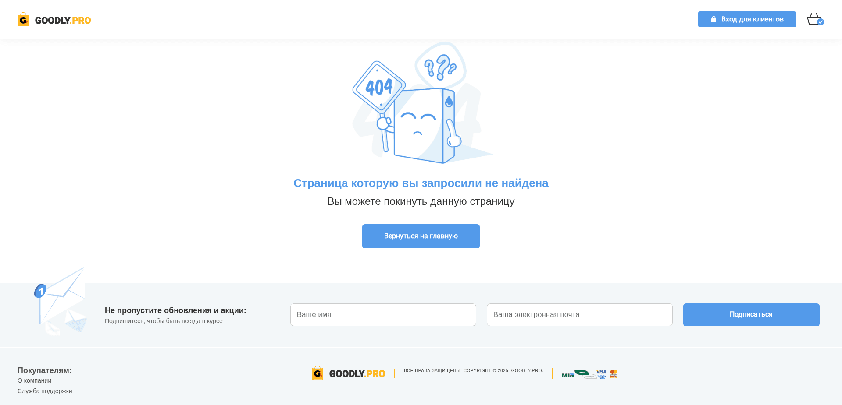Click the lock icon on the login button
842x405 pixels.
coord(714,19)
